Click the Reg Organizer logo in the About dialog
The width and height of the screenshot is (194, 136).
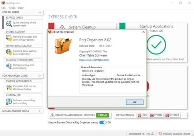pos(63,46)
